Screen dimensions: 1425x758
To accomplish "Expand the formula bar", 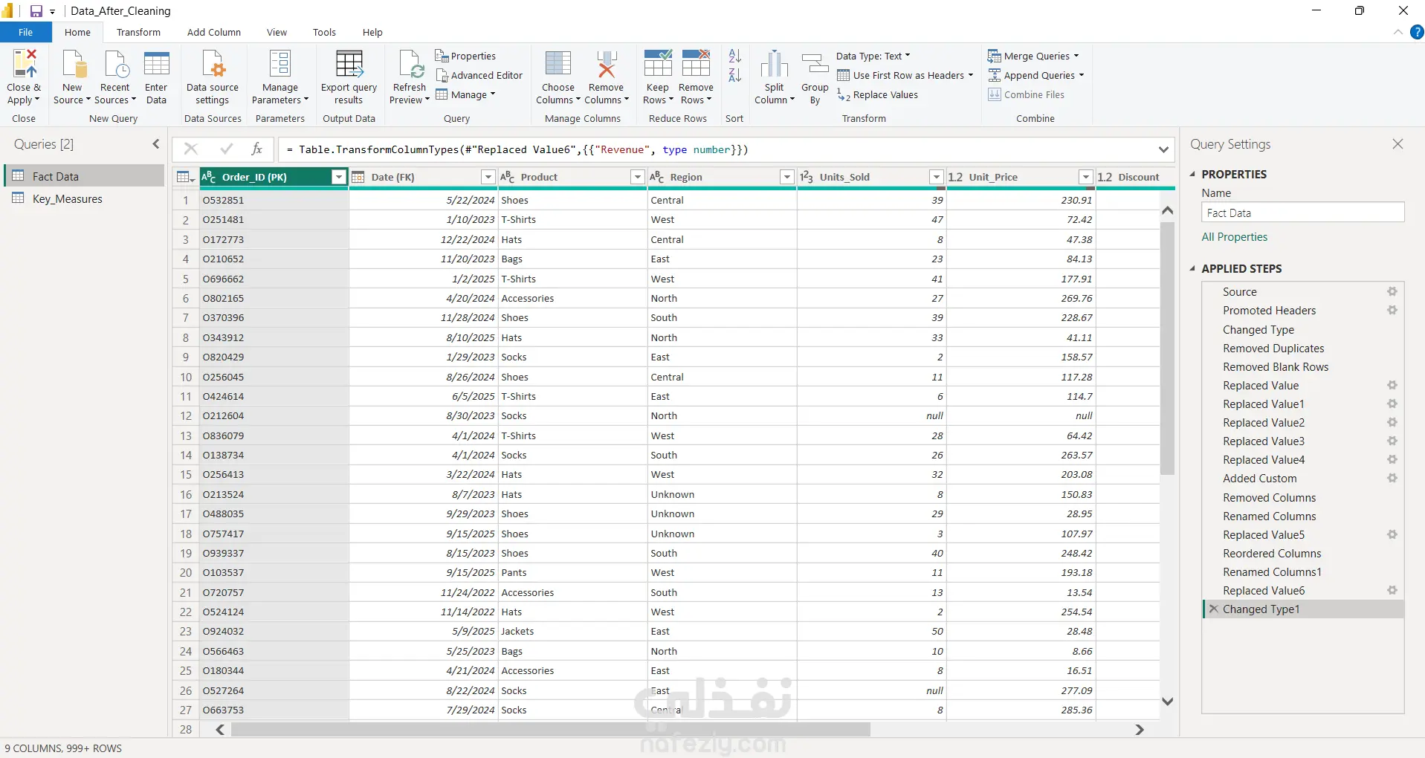I will coord(1163,150).
